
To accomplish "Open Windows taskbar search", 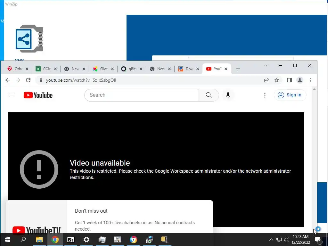I will tap(23, 240).
